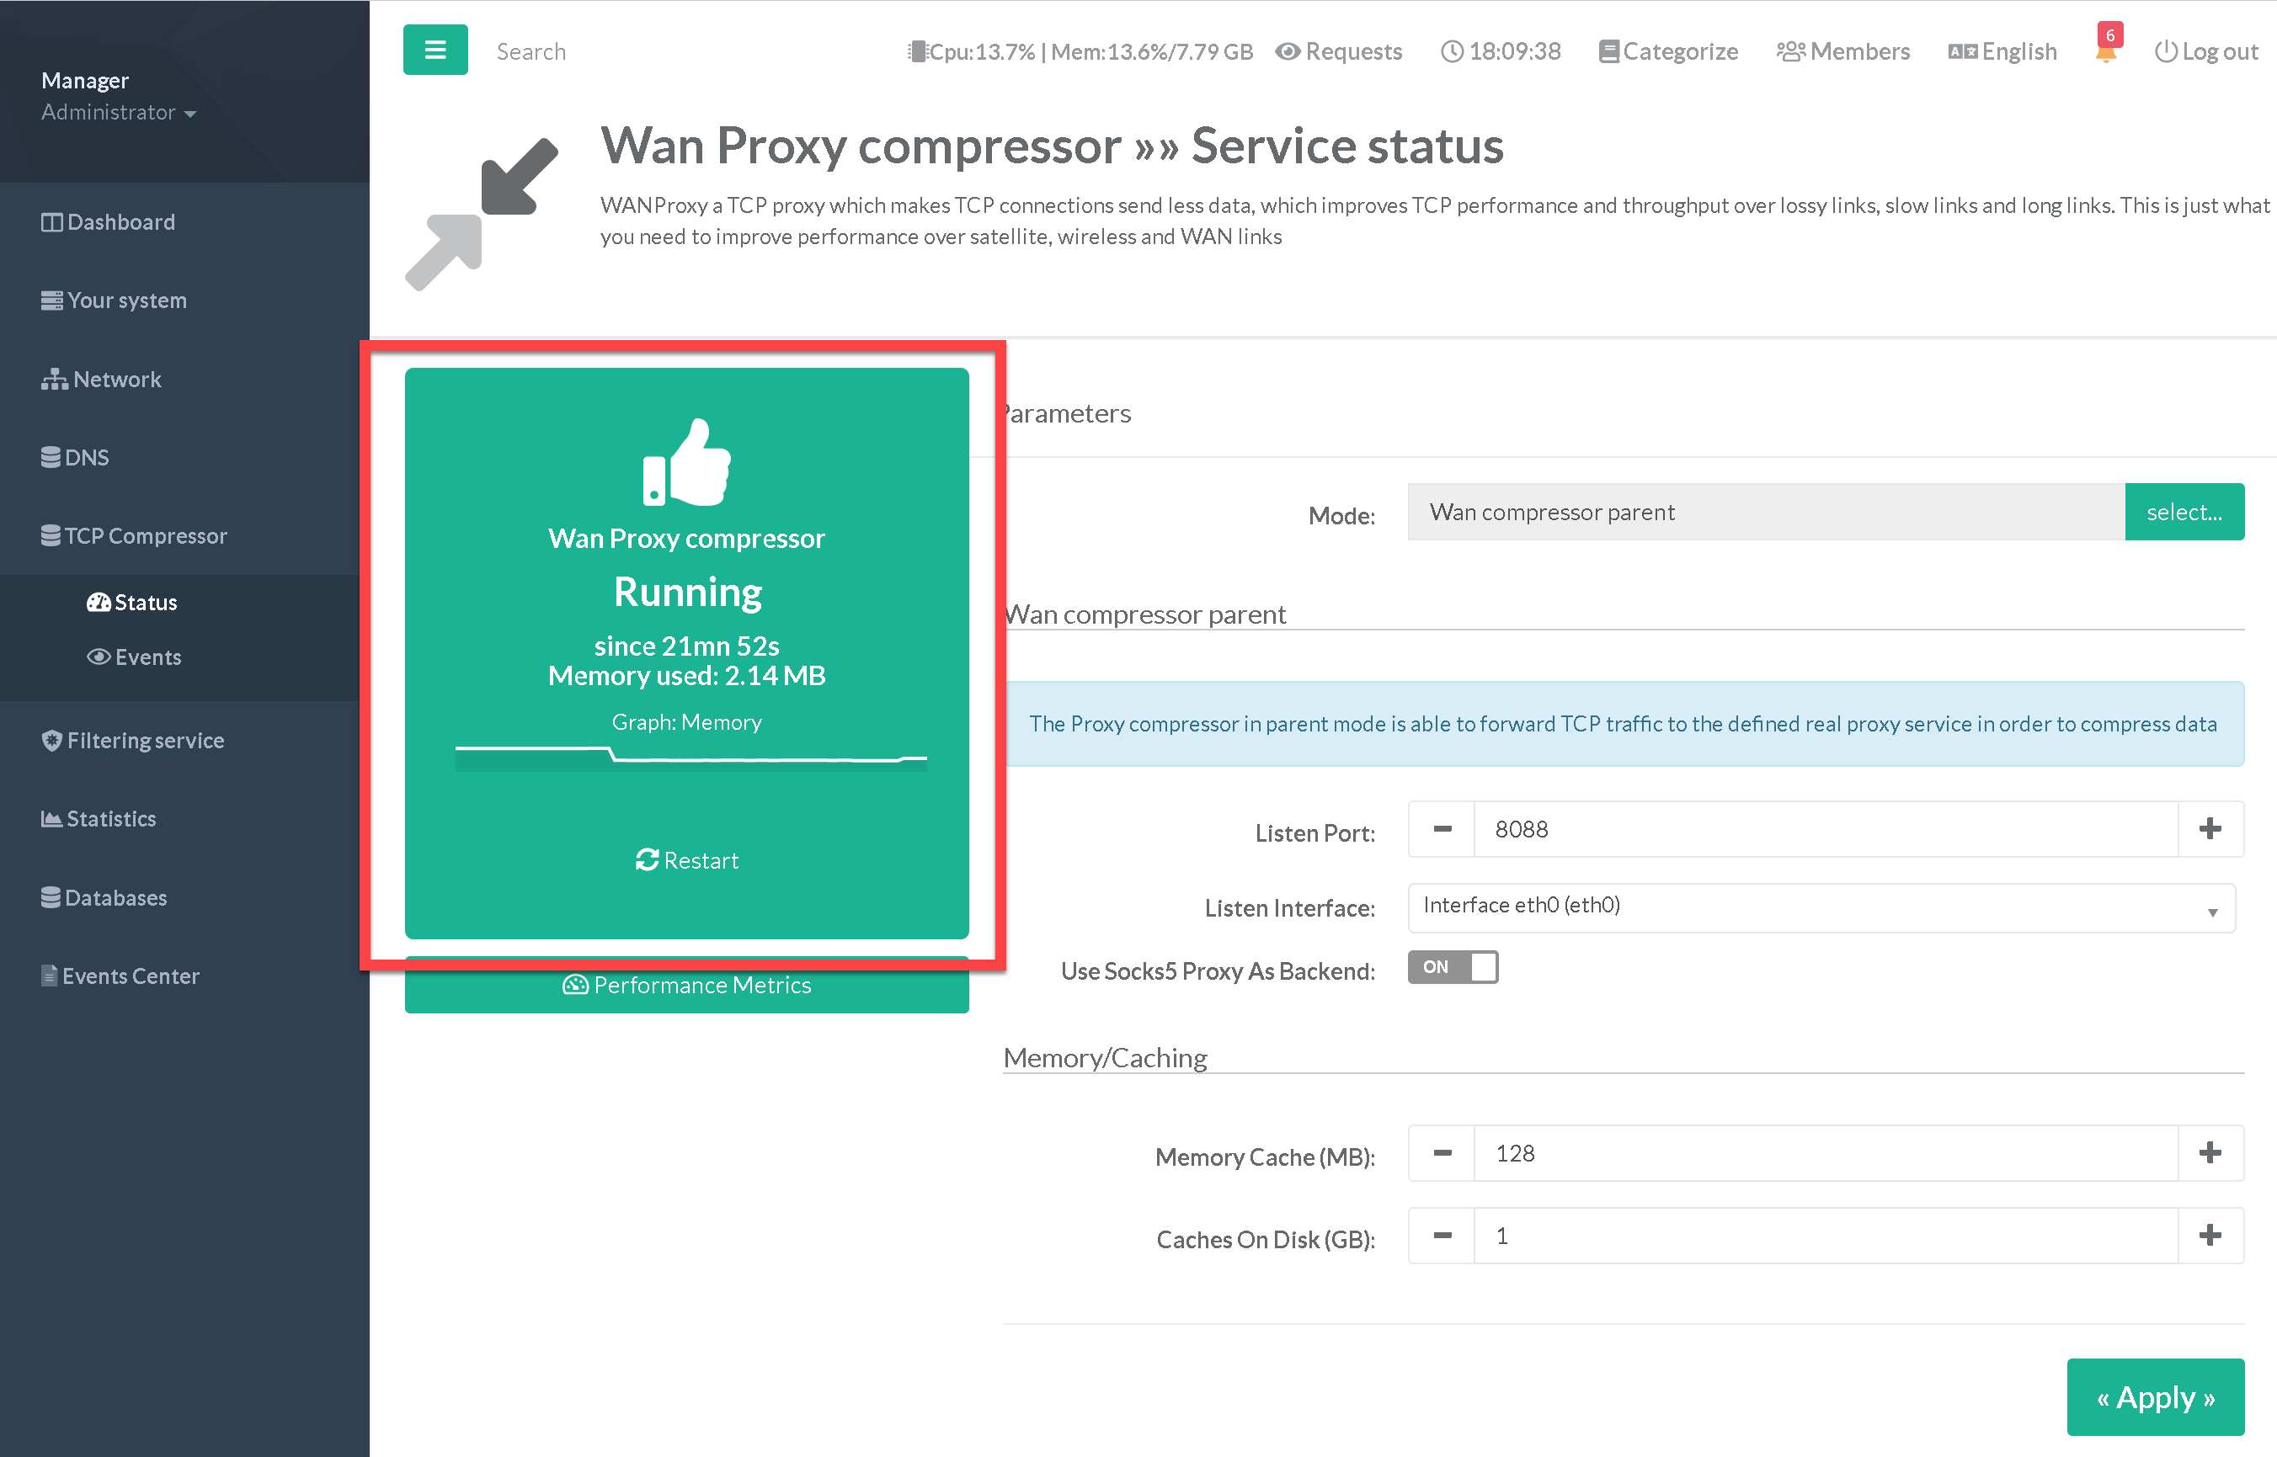
Task: Click select... button for Mode
Action: click(x=2184, y=512)
